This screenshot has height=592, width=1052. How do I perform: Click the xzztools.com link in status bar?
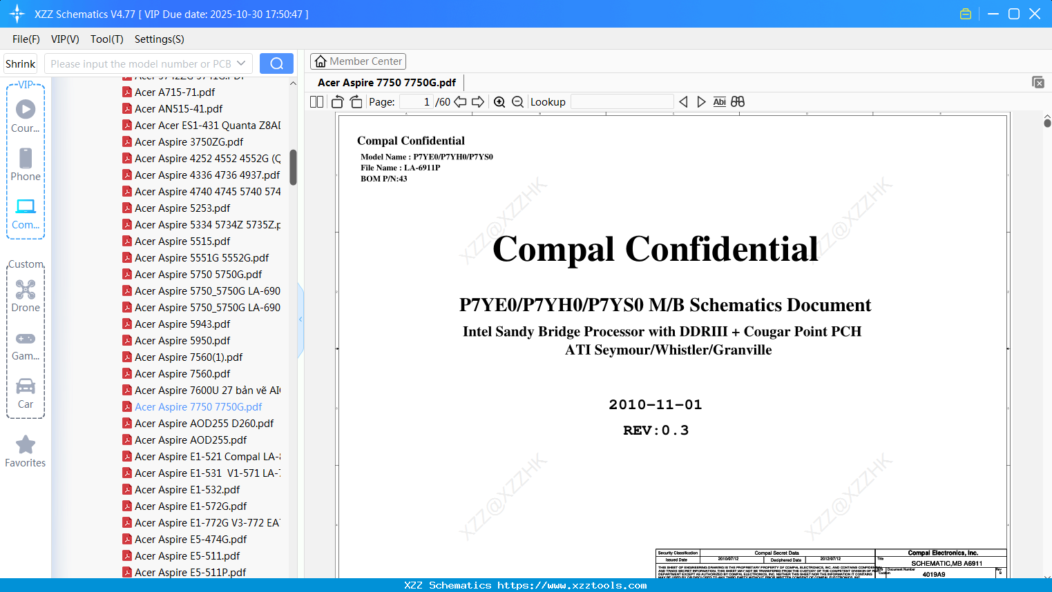[572, 585]
